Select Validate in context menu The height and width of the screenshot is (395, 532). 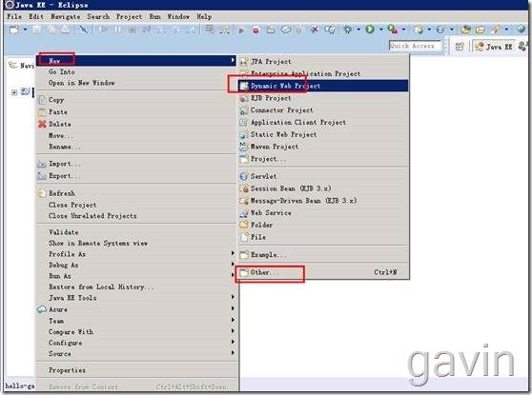[x=64, y=232]
